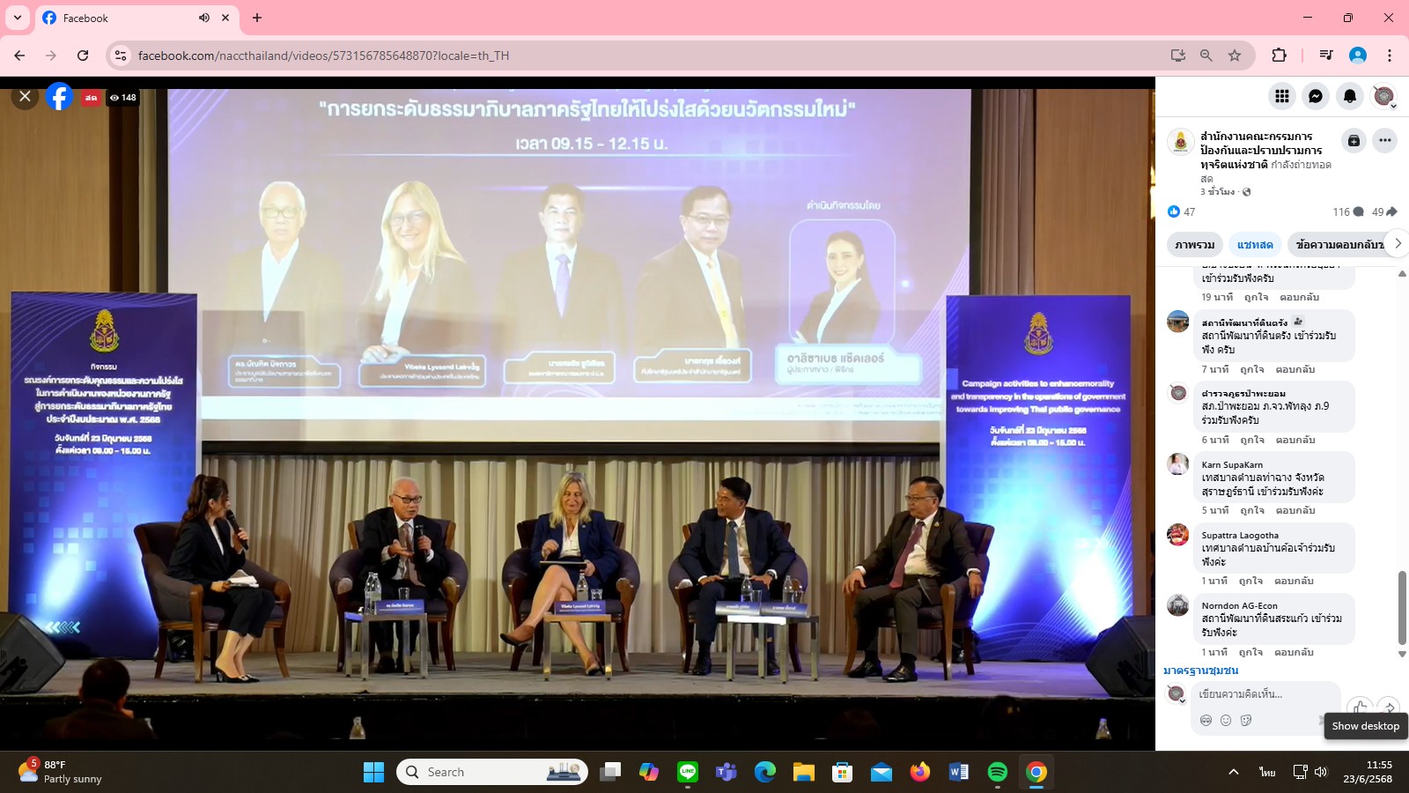Open the emoji picker in comment box
This screenshot has height=793, width=1409.
point(1225,720)
